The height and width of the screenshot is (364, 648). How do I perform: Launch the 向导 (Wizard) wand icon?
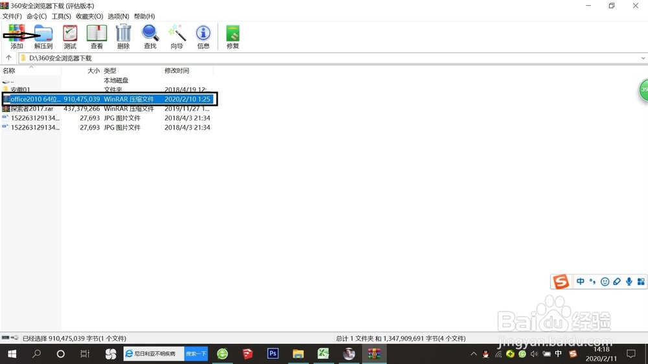point(177,36)
